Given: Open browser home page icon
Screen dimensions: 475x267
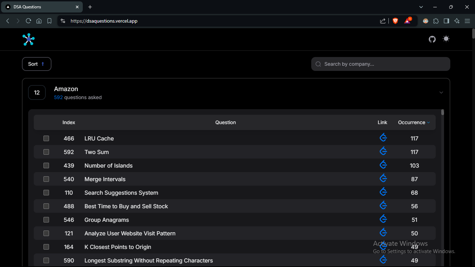Looking at the screenshot, I should 39,21.
